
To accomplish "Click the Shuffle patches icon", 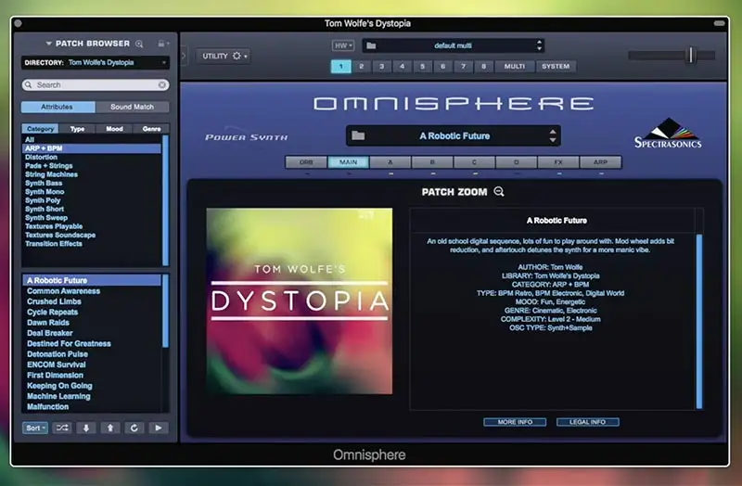I will (62, 428).
